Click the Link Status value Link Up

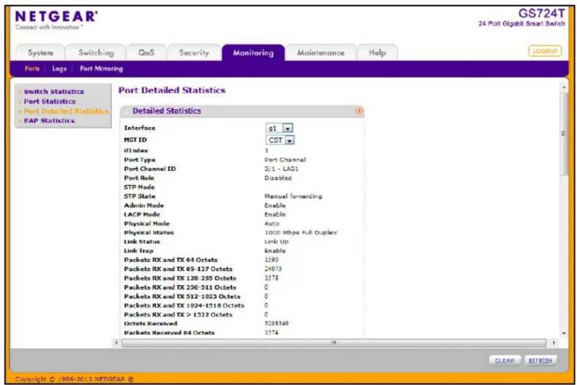(277, 242)
